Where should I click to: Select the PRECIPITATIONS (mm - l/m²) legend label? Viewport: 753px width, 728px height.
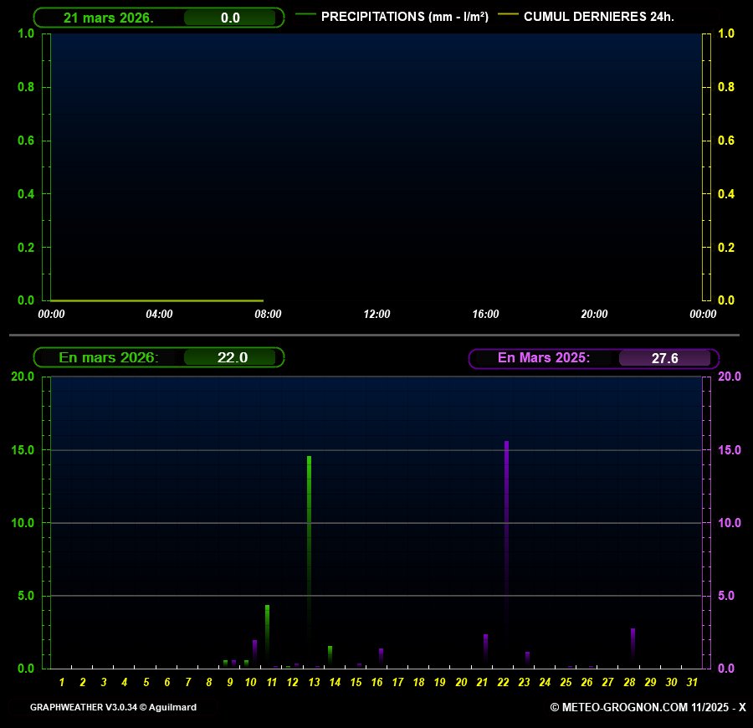[405, 17]
